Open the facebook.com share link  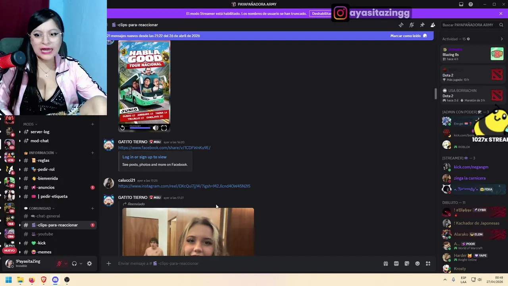click(164, 148)
